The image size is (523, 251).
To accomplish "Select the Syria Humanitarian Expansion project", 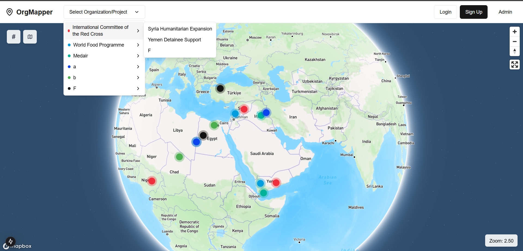I will 180,29.
